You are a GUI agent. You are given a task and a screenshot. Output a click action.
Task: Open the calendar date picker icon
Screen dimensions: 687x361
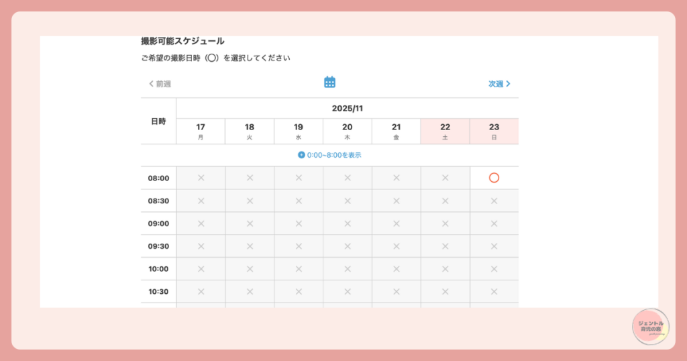329,83
